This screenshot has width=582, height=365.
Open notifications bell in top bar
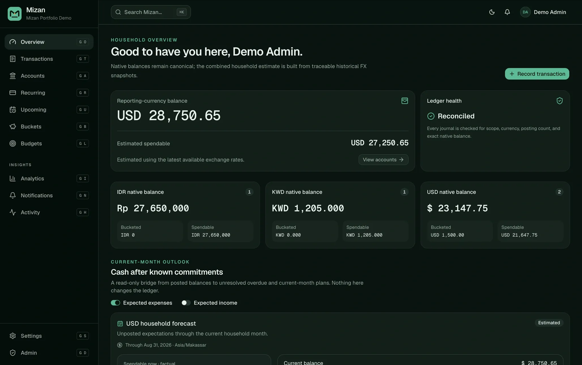click(507, 12)
